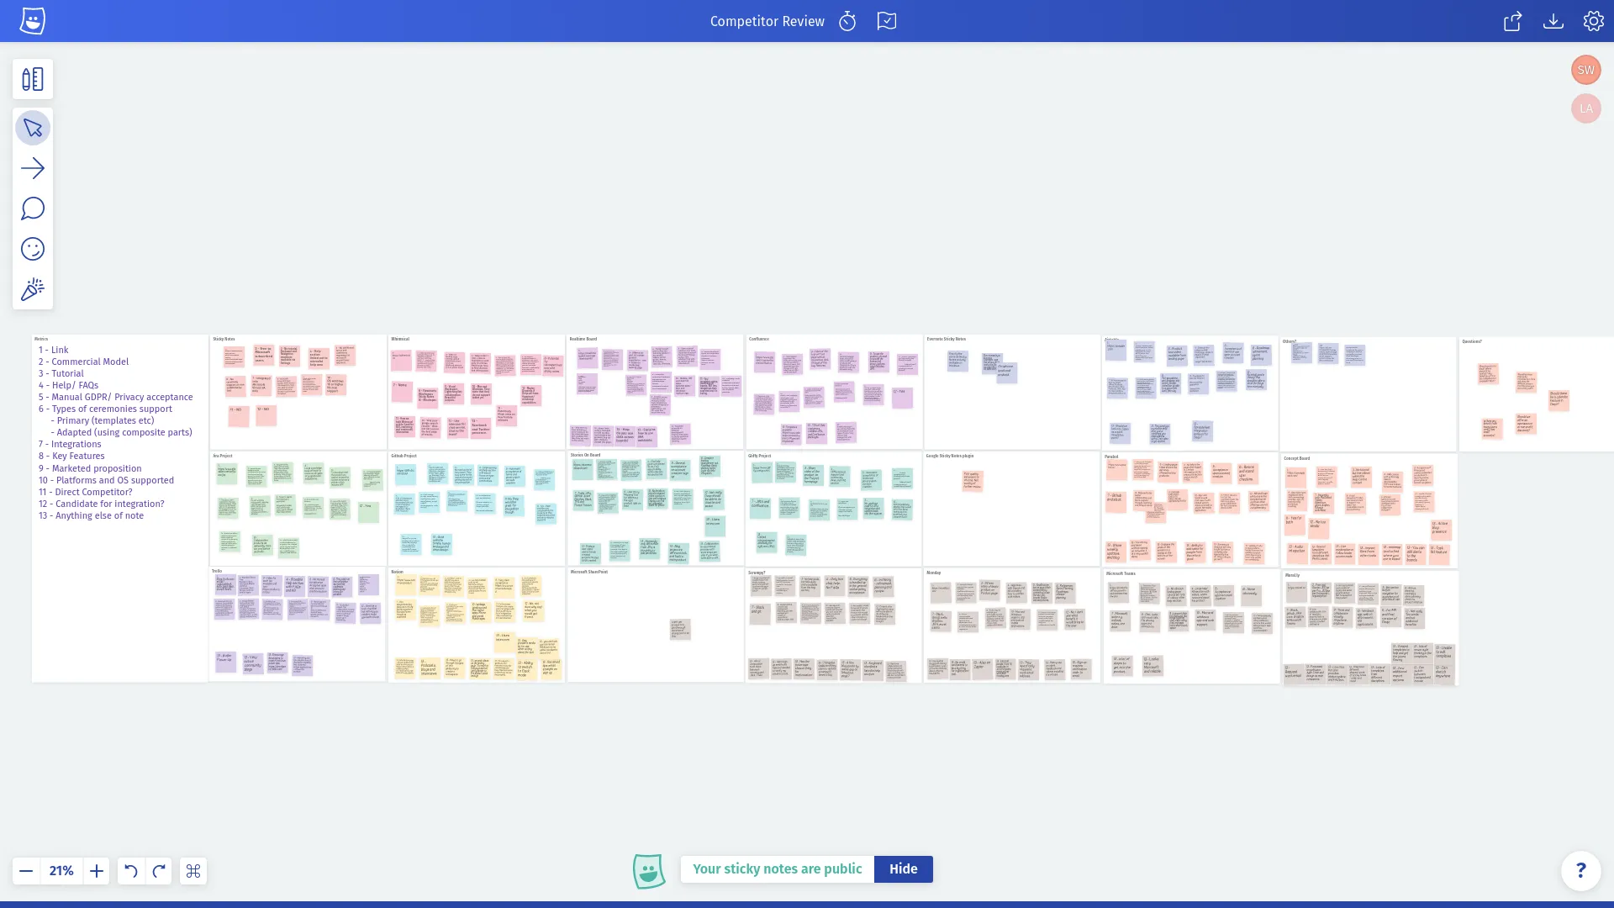Export the board using the download icon

coord(1553,21)
